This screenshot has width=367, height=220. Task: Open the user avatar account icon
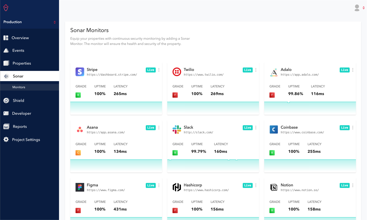(x=357, y=8)
